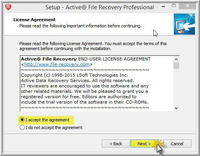Maximize the Setup window
This screenshot has height=156, width=200.
pyautogui.click(x=174, y=6)
